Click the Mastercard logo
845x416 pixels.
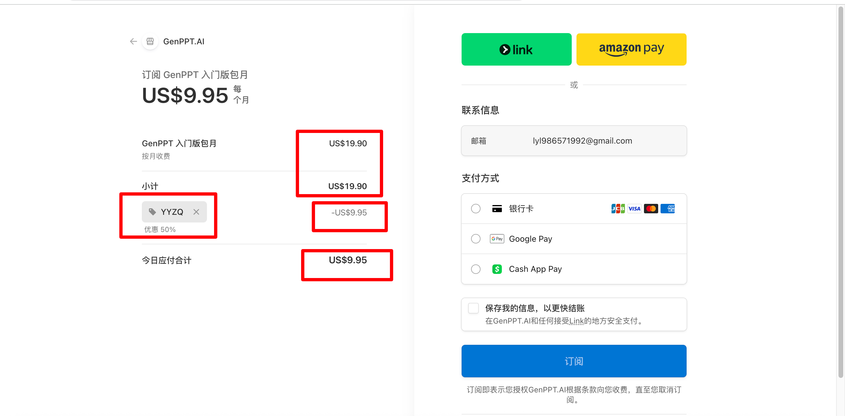[x=651, y=209]
